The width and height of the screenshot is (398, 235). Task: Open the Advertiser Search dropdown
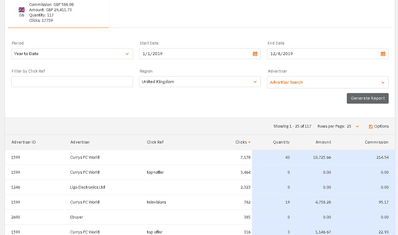pos(327,82)
